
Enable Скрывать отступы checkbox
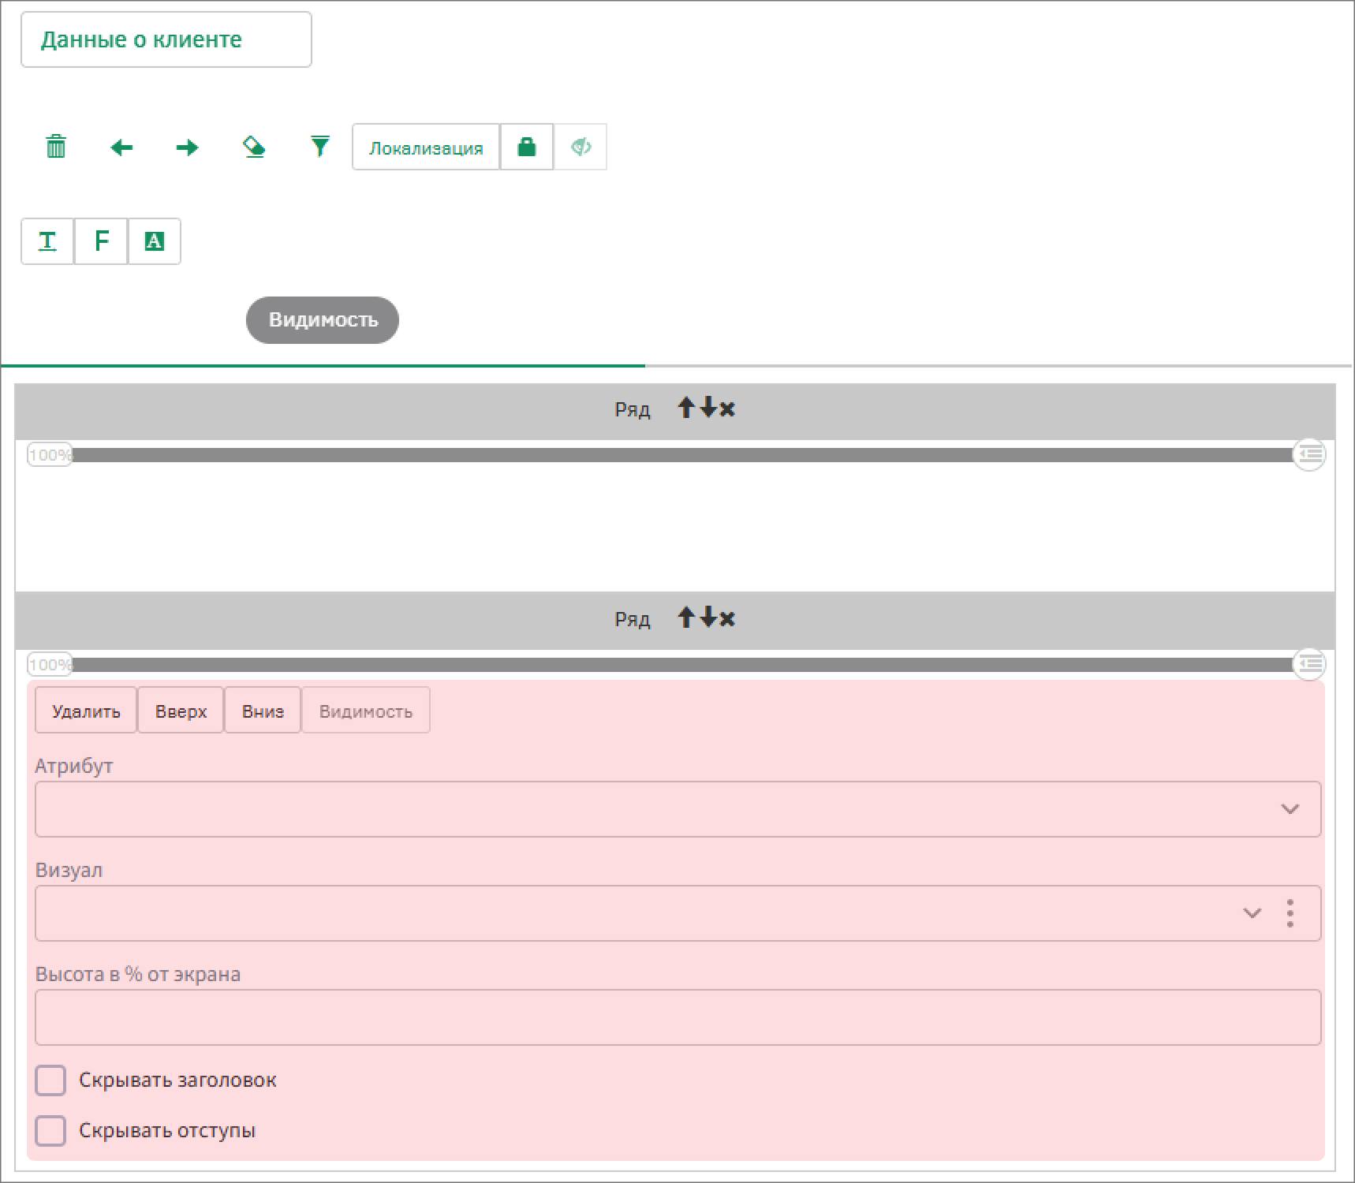[x=50, y=1131]
